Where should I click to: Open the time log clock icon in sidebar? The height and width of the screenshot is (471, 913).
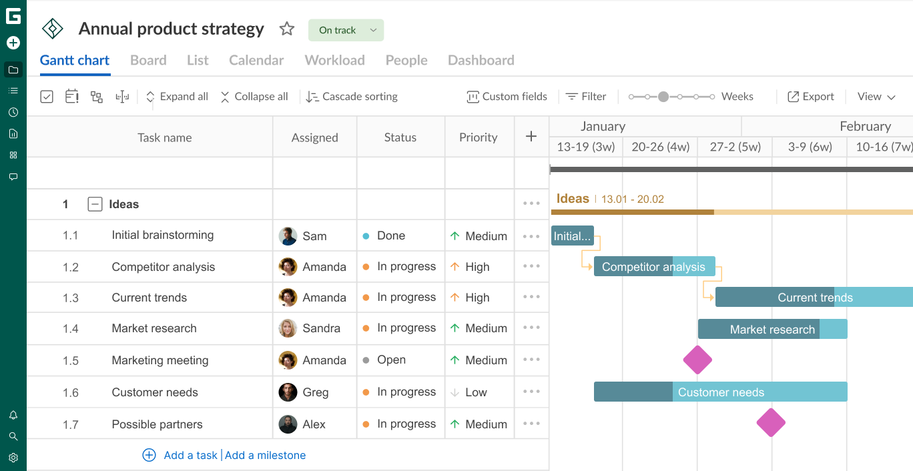pyautogui.click(x=13, y=112)
